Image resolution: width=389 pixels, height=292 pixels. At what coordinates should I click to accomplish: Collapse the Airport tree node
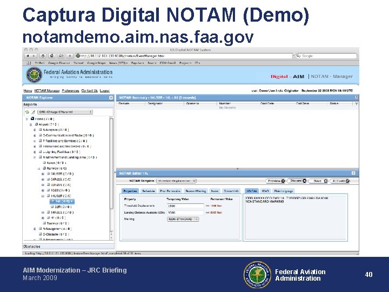[x=31, y=124]
